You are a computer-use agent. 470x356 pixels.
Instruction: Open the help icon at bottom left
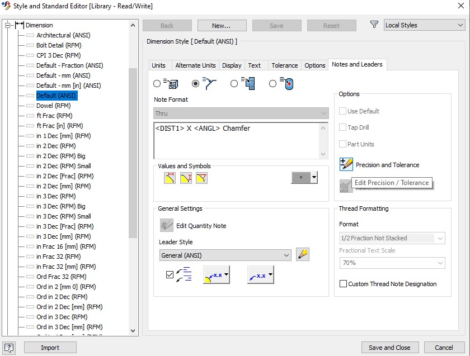pos(9,348)
